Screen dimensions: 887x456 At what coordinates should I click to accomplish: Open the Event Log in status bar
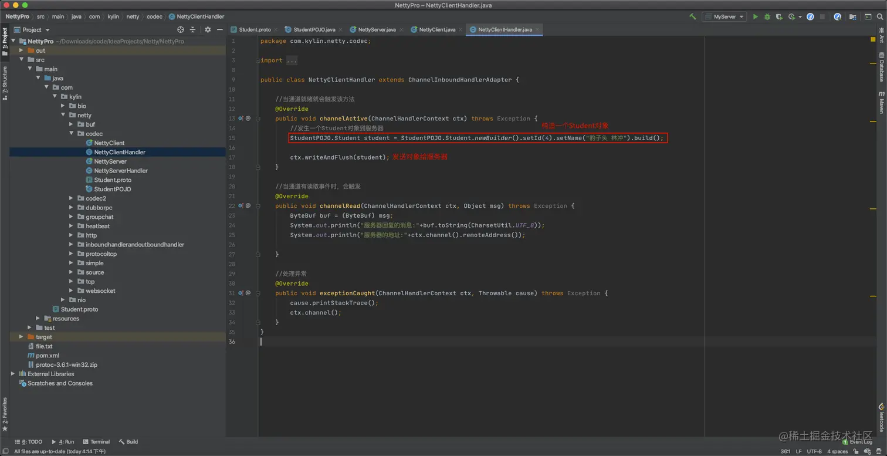857,442
